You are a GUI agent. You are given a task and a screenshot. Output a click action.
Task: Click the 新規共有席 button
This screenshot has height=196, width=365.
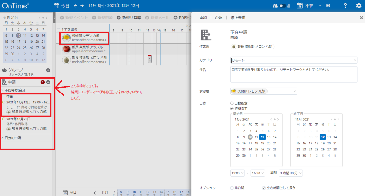point(130,18)
